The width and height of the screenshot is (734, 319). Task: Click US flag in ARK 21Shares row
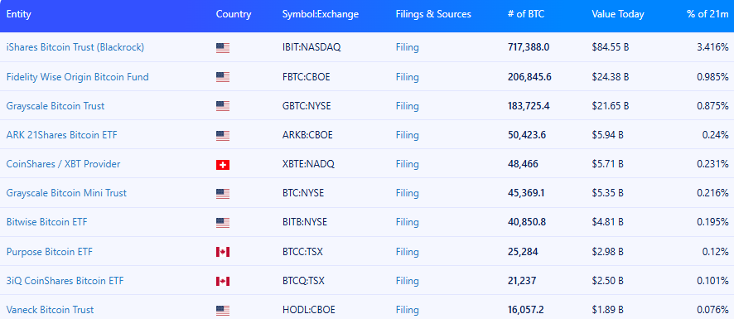223,135
